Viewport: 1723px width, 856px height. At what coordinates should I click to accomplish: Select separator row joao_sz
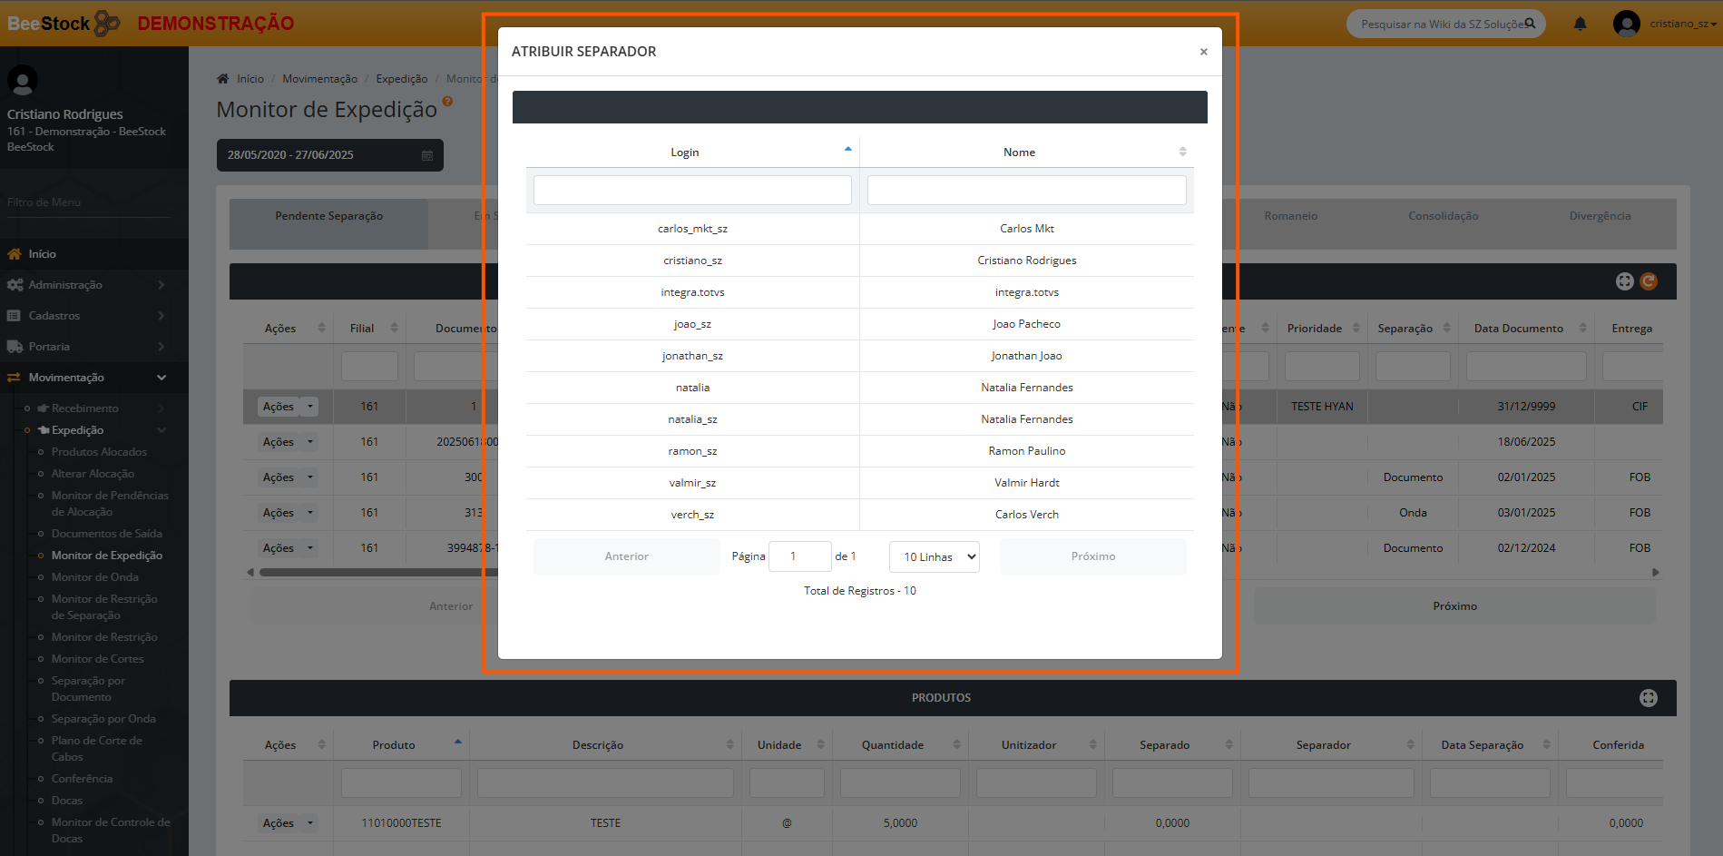tap(692, 324)
